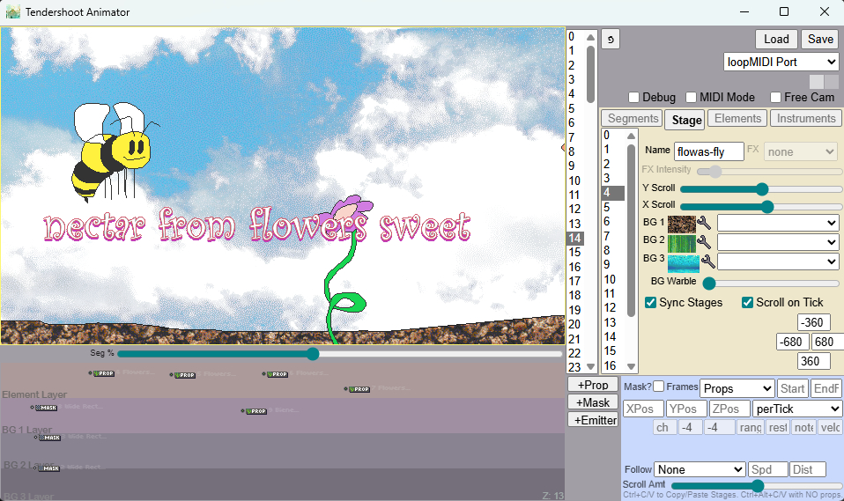
Task: Enable the Debug checkbox
Action: click(x=634, y=98)
